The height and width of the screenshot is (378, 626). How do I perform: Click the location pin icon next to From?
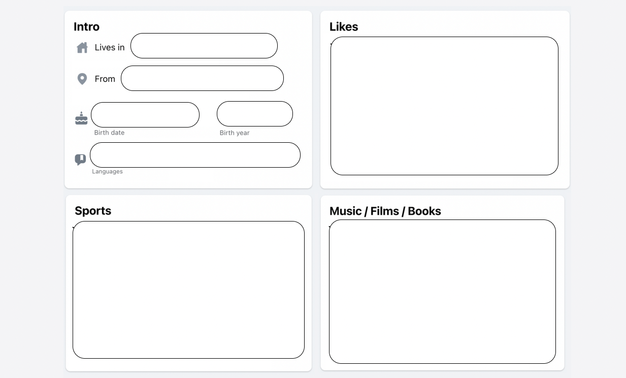click(81, 78)
